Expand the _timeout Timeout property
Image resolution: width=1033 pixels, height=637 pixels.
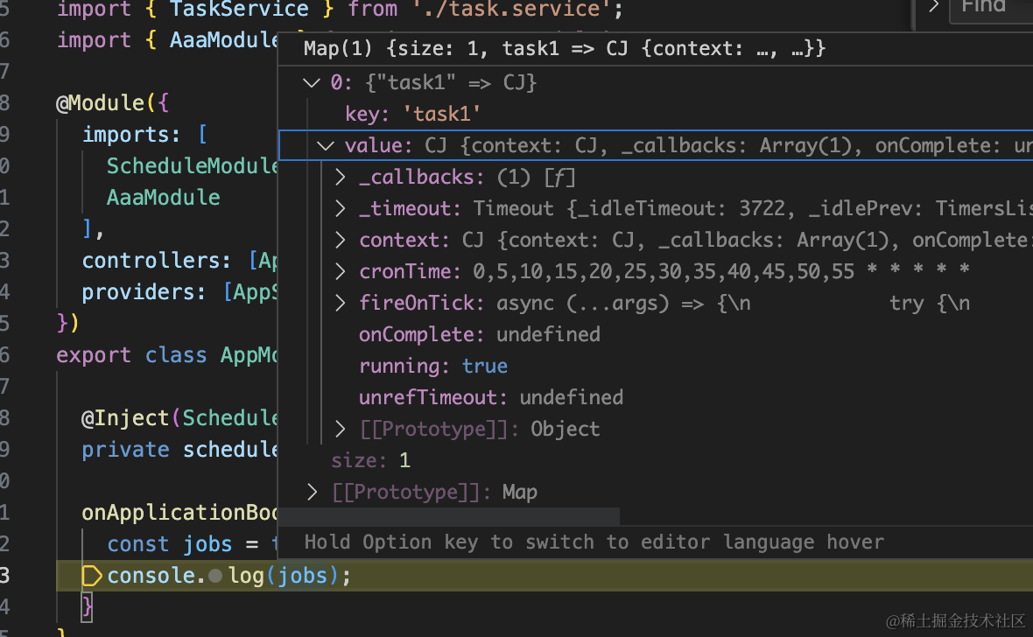point(341,209)
